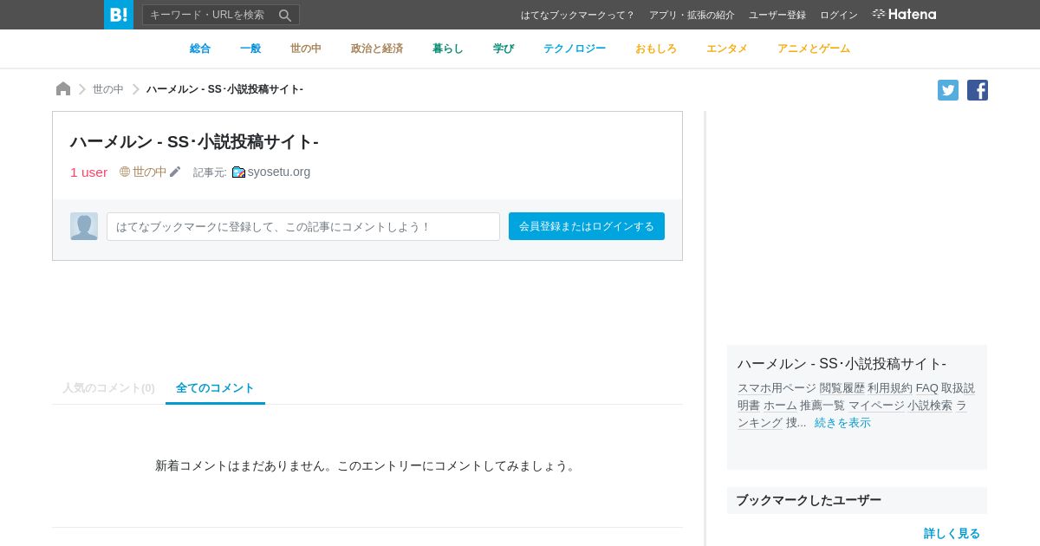Image resolution: width=1040 pixels, height=546 pixels.
Task: Open the syosetu.org source link
Action: pyautogui.click(x=279, y=172)
